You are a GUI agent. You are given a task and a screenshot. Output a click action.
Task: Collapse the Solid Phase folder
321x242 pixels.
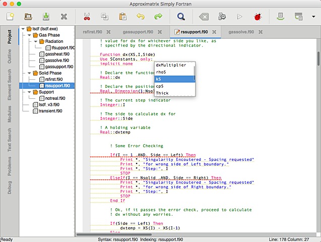[x=29, y=73]
